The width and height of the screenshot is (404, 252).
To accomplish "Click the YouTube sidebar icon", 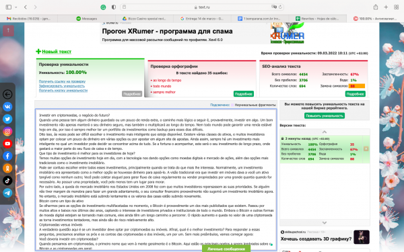I will 7,144.
